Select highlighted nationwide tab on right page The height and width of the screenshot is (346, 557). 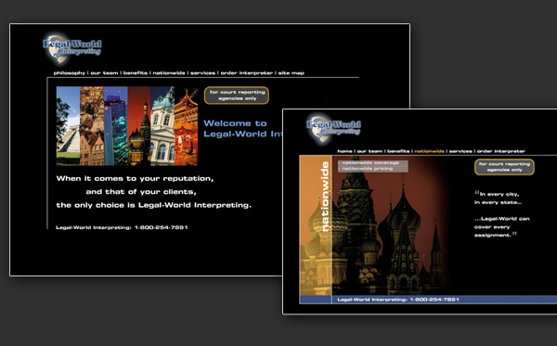pyautogui.click(x=429, y=151)
